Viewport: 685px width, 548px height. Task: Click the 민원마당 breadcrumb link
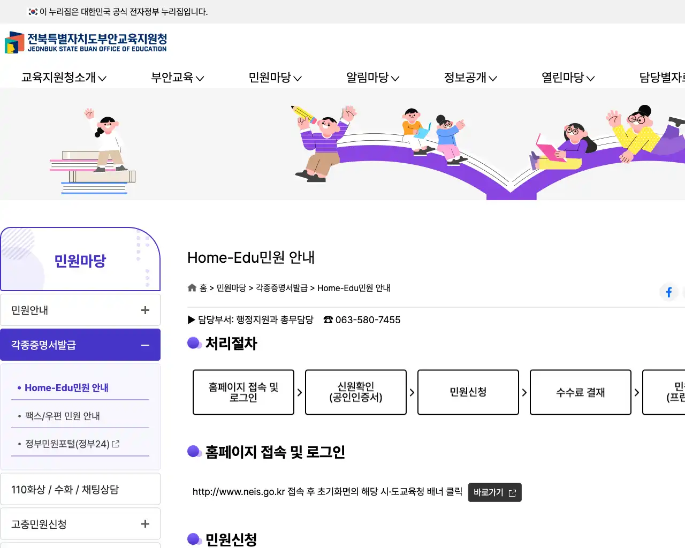click(233, 287)
